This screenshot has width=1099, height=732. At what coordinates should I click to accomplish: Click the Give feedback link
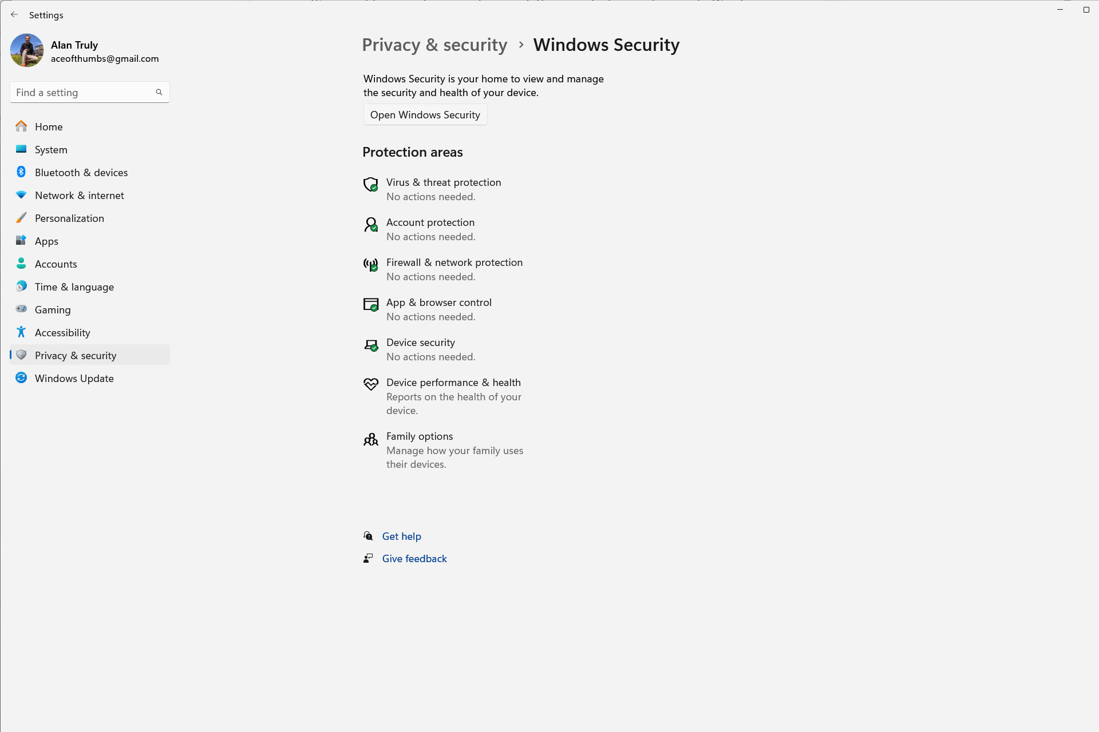coord(414,558)
